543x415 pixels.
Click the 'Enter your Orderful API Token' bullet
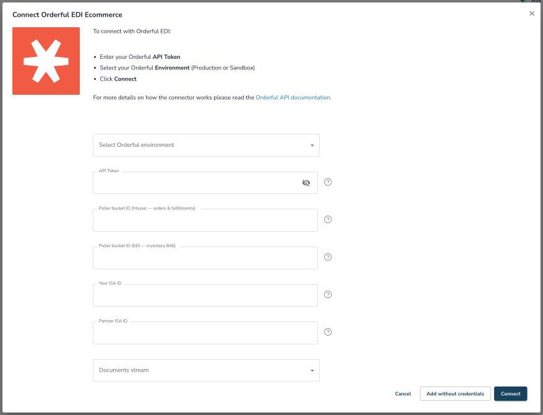click(x=140, y=57)
